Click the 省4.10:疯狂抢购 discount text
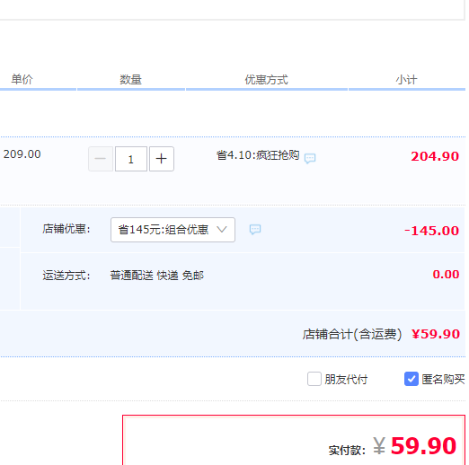 (x=258, y=155)
